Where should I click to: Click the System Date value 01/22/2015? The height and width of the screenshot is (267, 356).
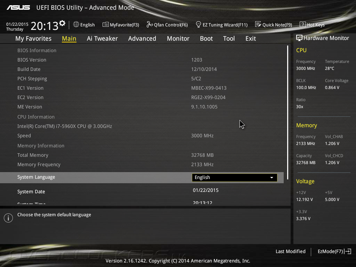coord(206,190)
